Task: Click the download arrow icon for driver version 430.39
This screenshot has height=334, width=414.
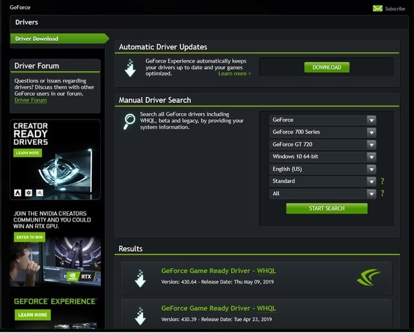Action: (x=140, y=316)
